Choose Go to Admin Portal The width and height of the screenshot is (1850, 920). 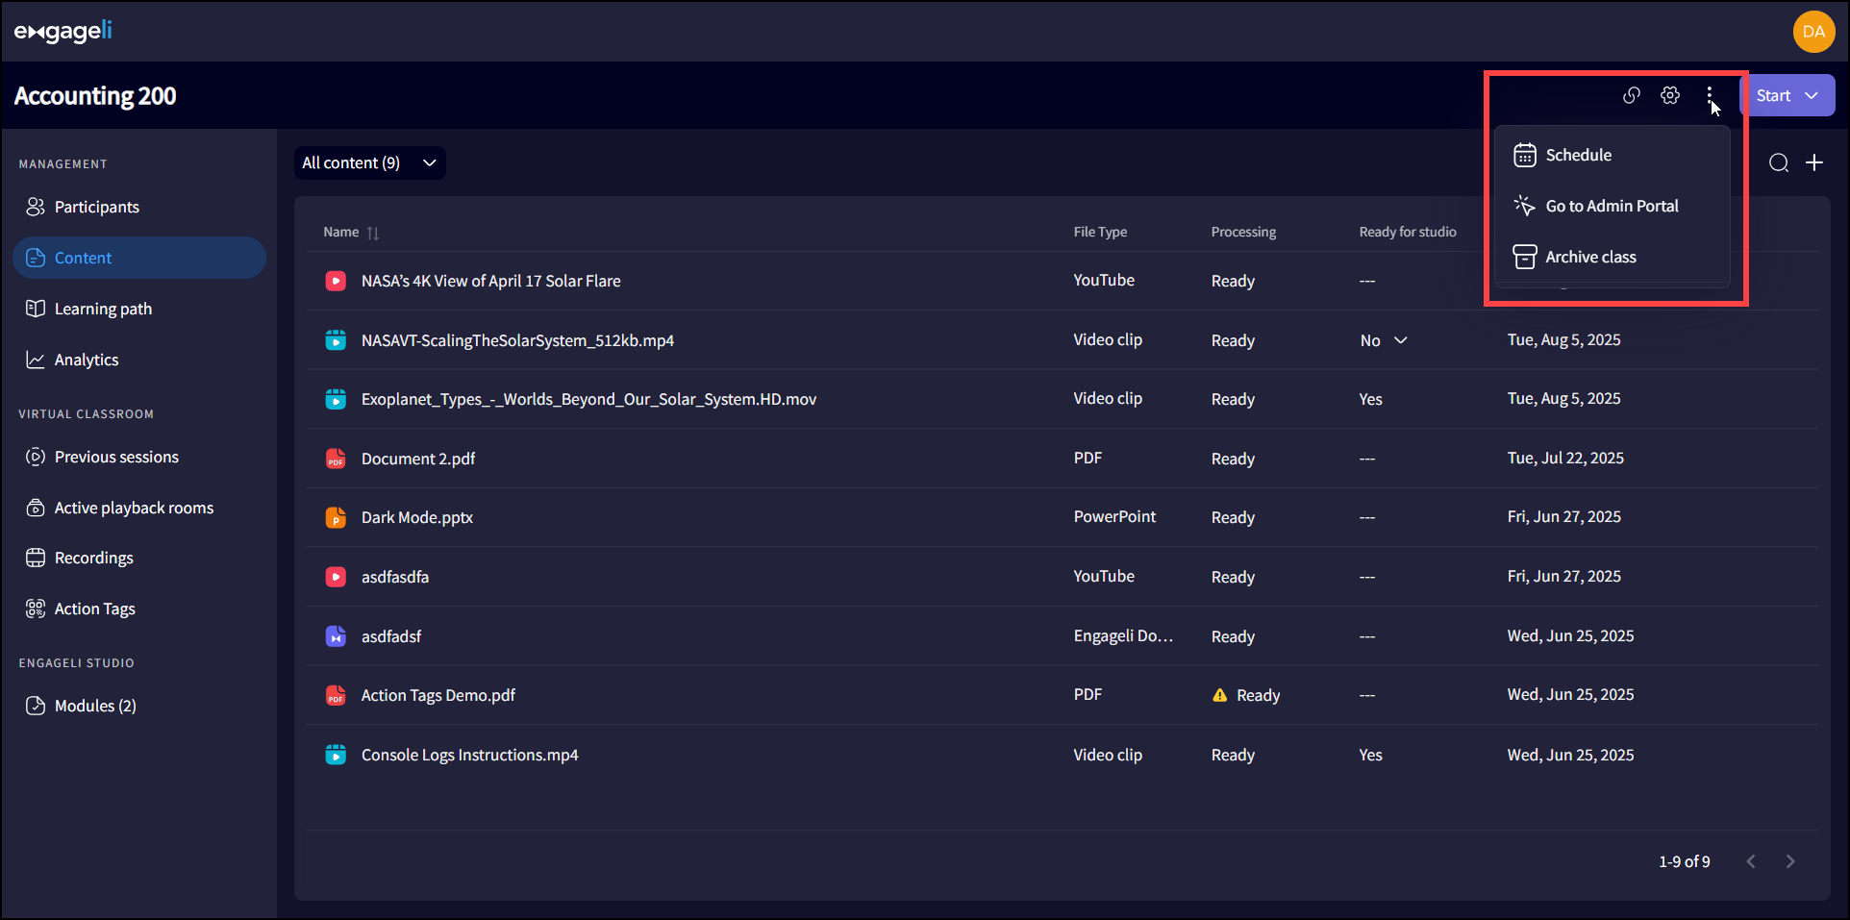[x=1612, y=206]
